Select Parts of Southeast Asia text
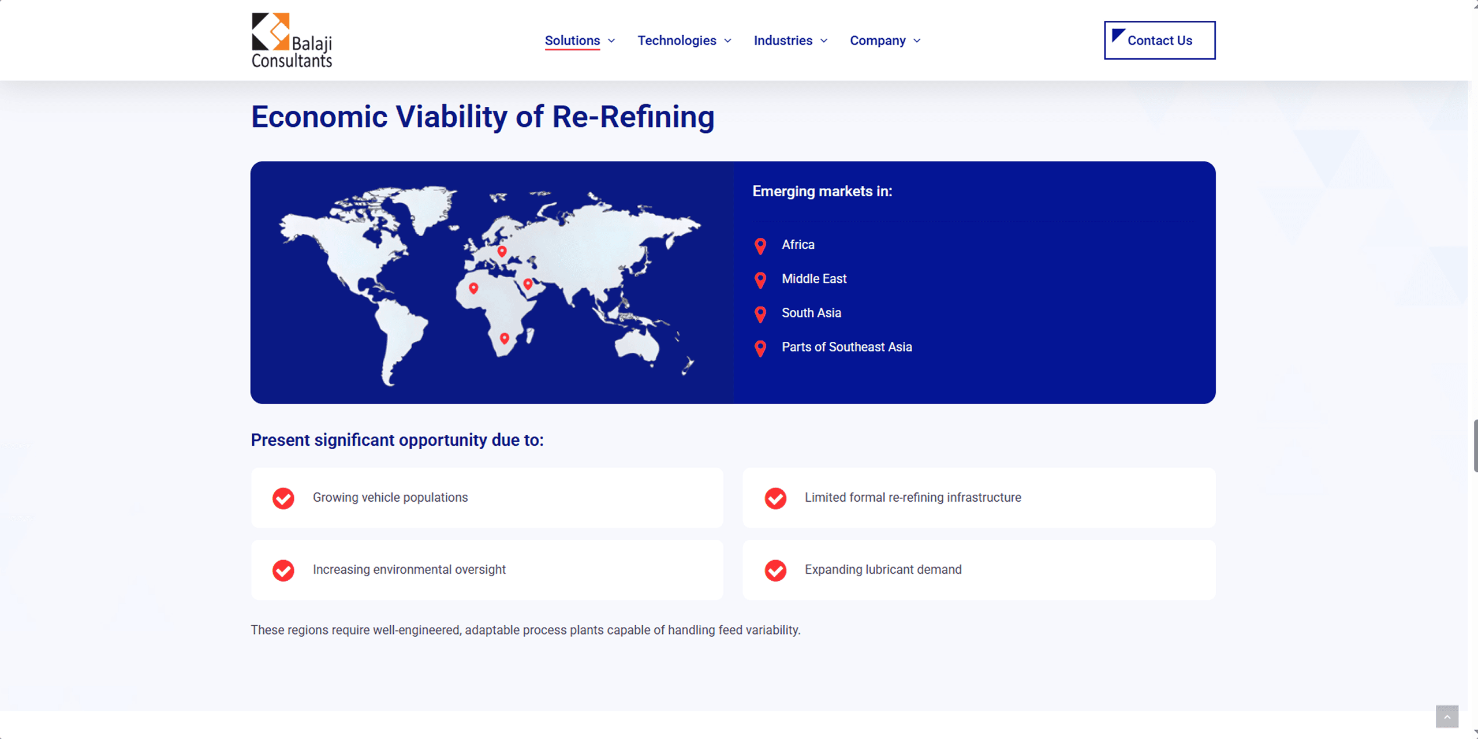 click(847, 347)
